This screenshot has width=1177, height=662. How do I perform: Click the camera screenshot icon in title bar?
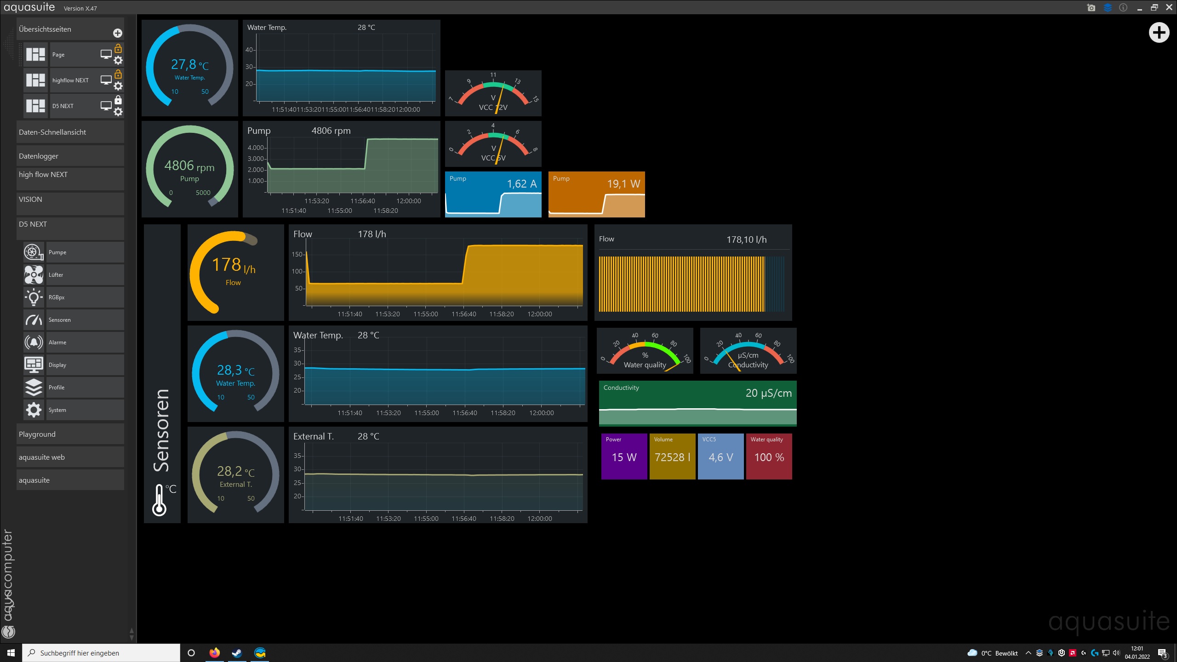(1091, 7)
